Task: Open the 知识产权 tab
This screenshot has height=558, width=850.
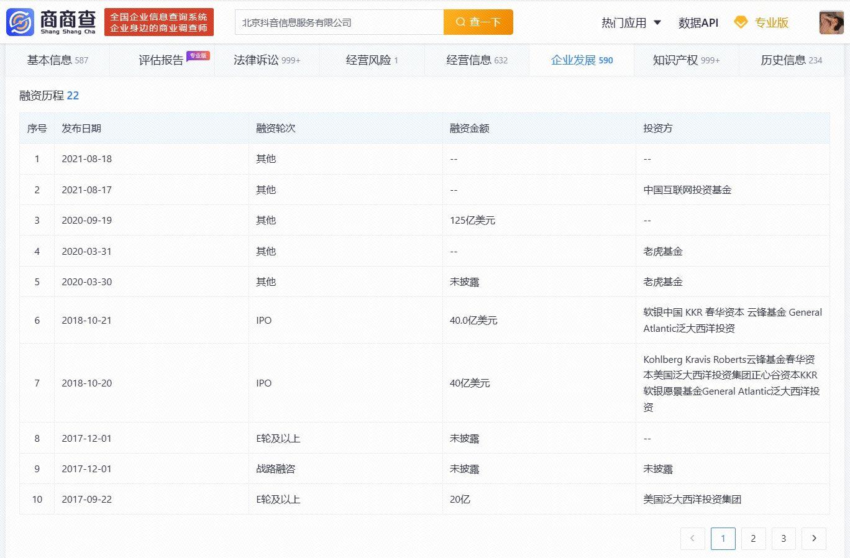Action: [675, 60]
